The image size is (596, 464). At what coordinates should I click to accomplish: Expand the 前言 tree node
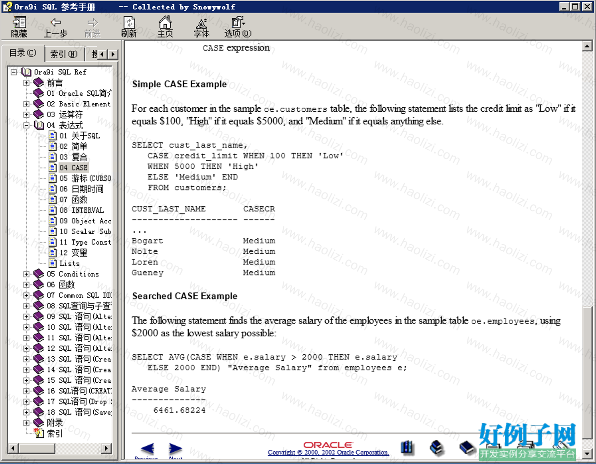[x=26, y=83]
